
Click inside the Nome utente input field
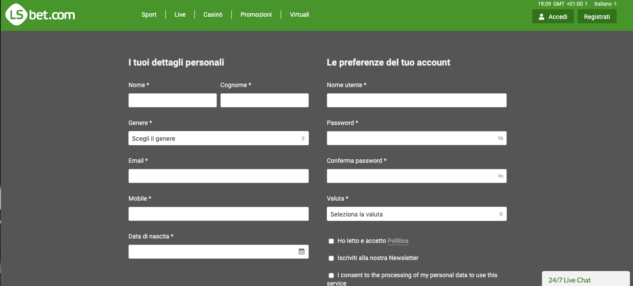click(x=416, y=100)
